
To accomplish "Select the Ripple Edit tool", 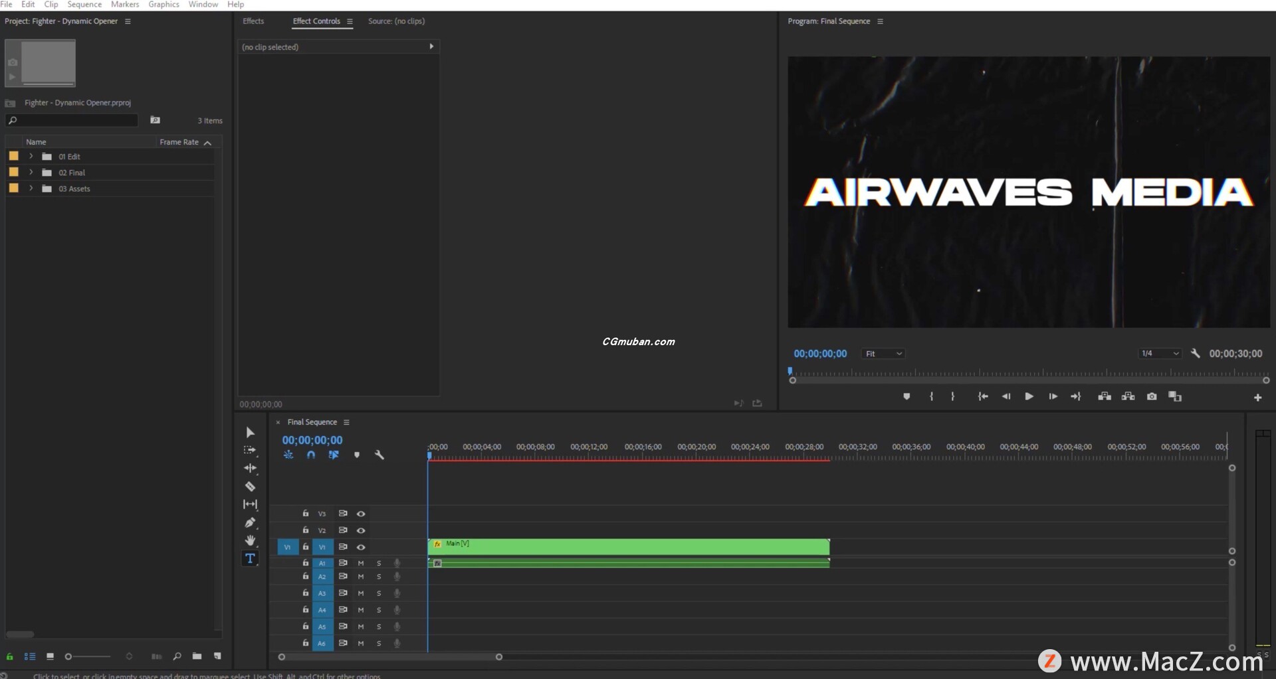I will (250, 468).
